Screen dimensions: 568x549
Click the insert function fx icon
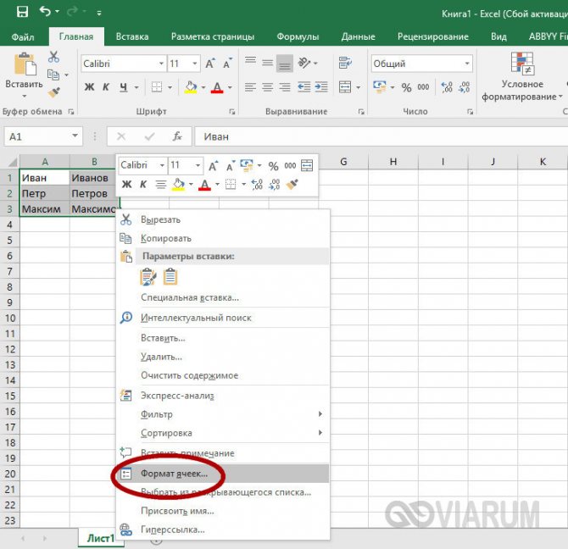pyautogui.click(x=177, y=136)
